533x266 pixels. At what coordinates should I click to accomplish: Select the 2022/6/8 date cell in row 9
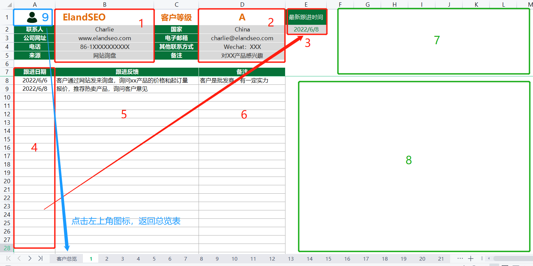(35, 89)
